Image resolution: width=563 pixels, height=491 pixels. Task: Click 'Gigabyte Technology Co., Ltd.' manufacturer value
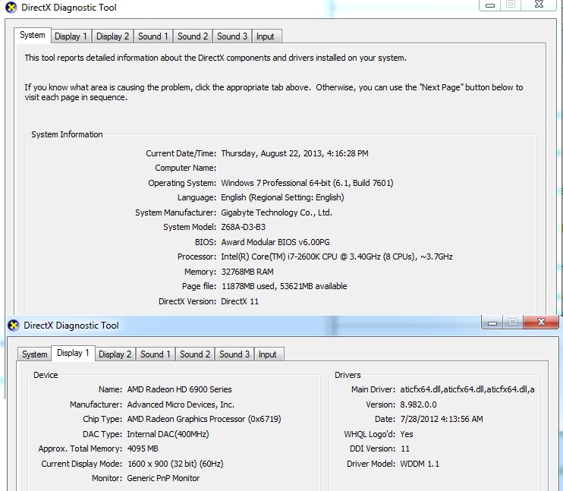coord(276,212)
